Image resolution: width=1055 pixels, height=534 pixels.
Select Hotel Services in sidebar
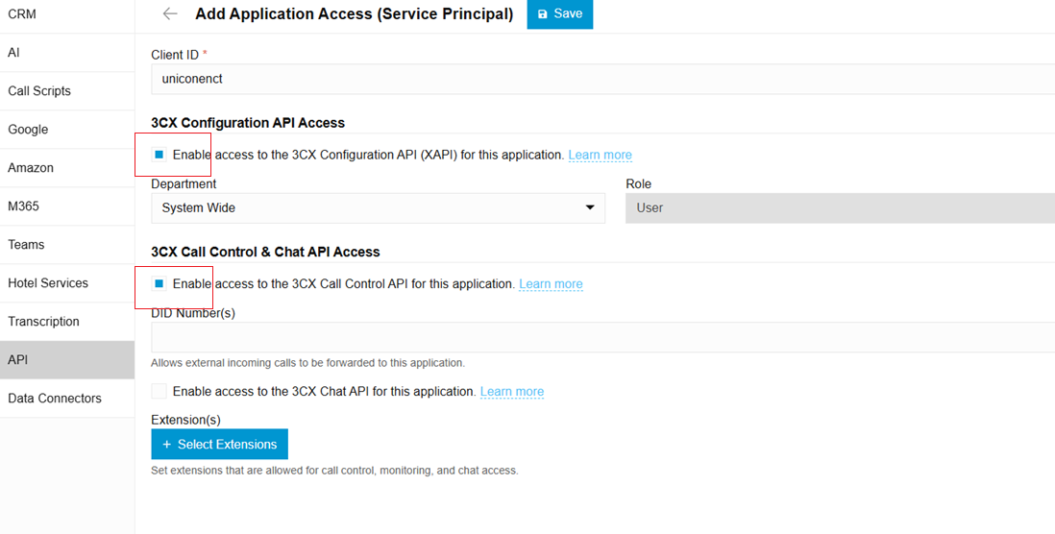pyautogui.click(x=48, y=283)
